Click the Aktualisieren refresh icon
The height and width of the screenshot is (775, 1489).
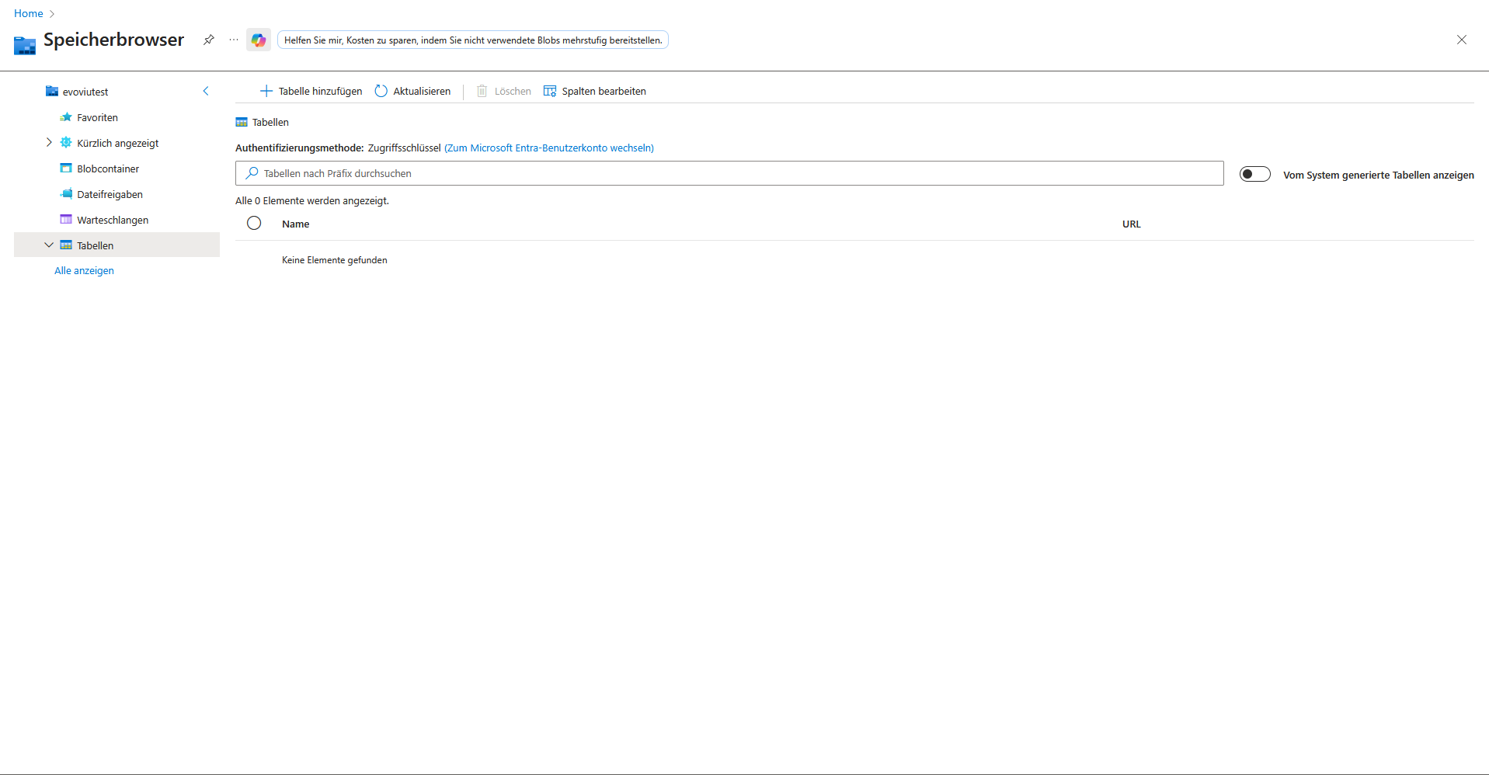point(381,91)
